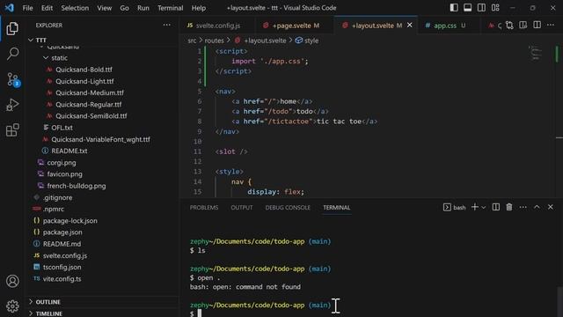Open the terminal launch profile dropdown arrow
The width and height of the screenshot is (563, 317).
tap(484, 208)
